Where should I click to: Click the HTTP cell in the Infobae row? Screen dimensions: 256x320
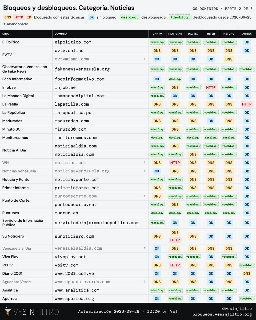click(211, 87)
